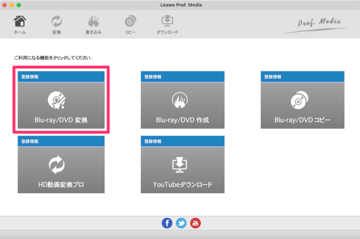Choose the コピー copy toolbar icon
Screen dimensions: 360x239
click(130, 25)
